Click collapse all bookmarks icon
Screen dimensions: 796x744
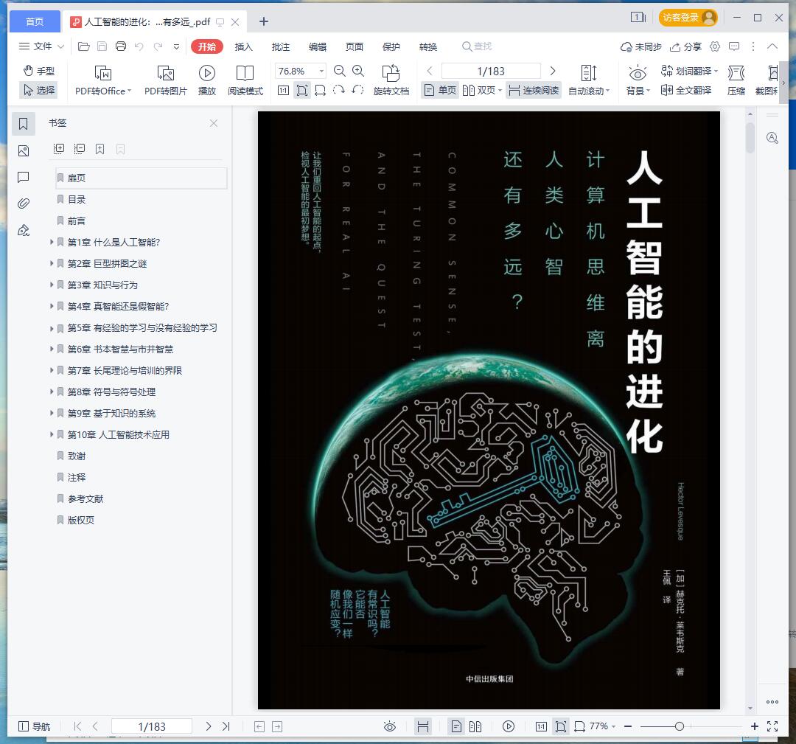(x=80, y=149)
